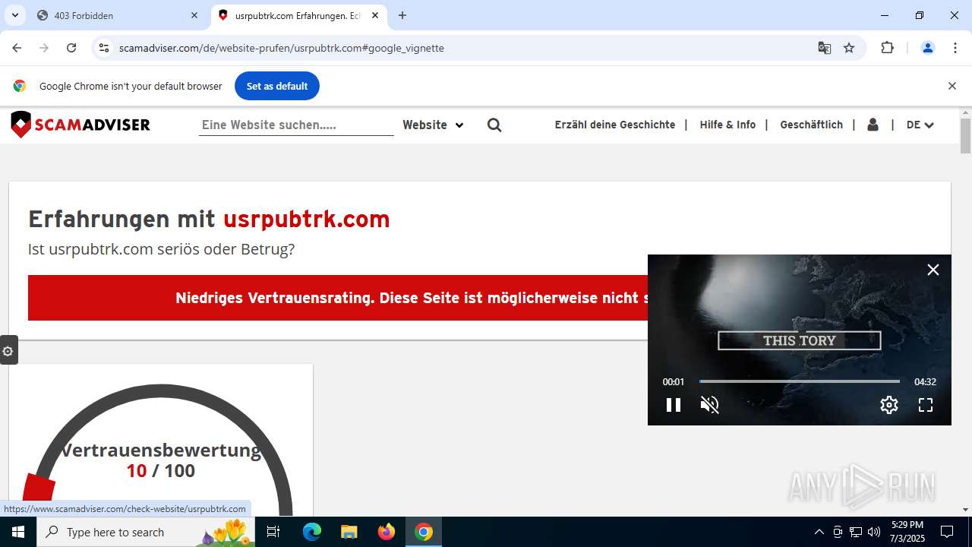
Task: Select the usrpubtrk.com Erfahrungen tab
Action: pyautogui.click(x=298, y=15)
